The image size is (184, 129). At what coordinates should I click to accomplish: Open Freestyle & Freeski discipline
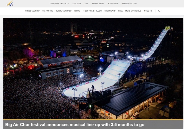pyautogui.click(x=92, y=11)
